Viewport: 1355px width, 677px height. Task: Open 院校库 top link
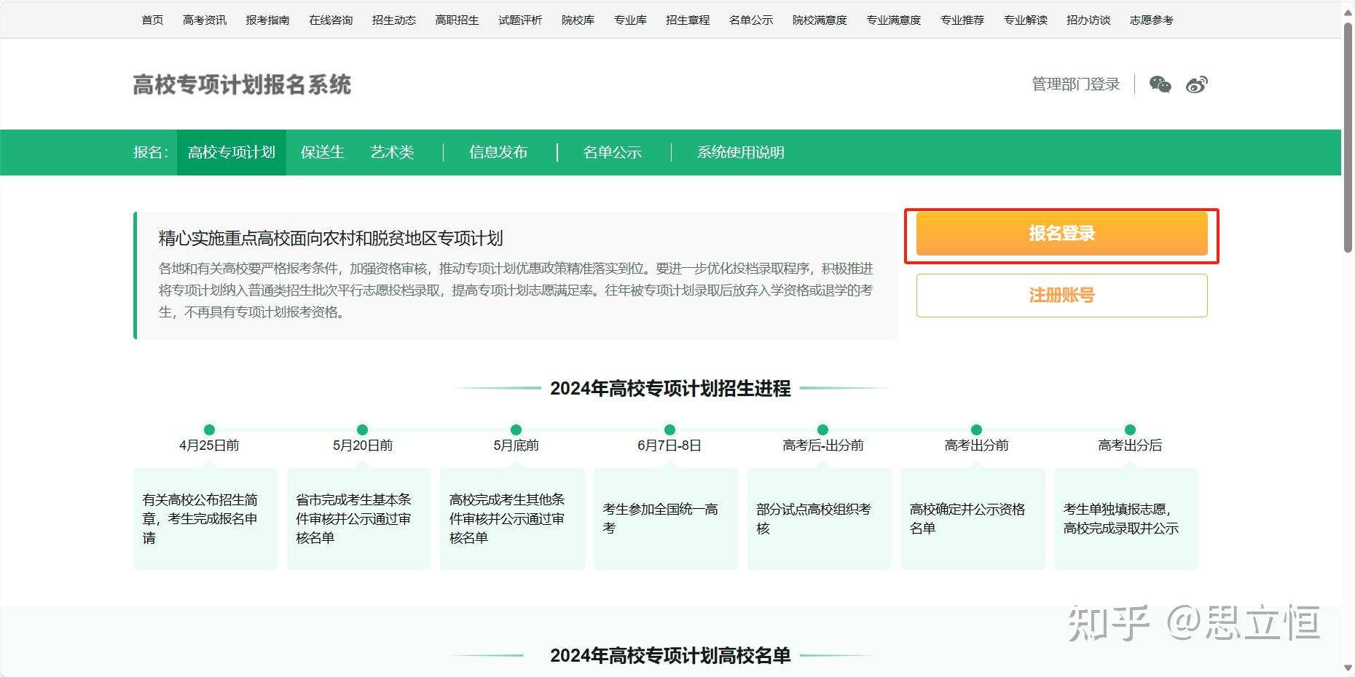tap(578, 20)
